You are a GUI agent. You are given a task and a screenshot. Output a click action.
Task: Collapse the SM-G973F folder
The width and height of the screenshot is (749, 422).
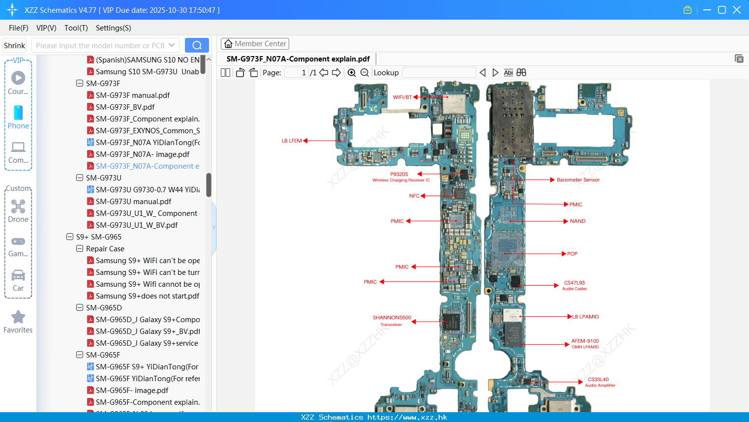pyautogui.click(x=80, y=83)
